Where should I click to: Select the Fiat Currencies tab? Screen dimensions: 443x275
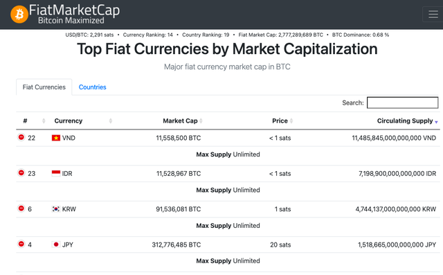click(x=44, y=87)
